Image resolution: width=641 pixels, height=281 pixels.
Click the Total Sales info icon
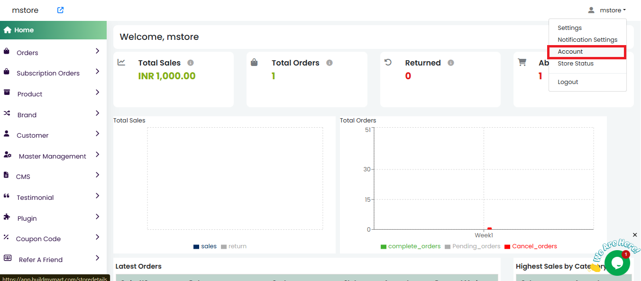click(x=191, y=63)
